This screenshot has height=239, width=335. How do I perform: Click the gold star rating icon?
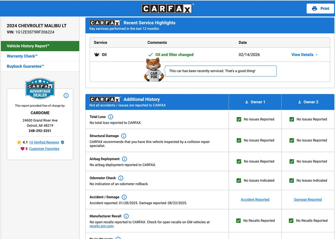[19, 142]
